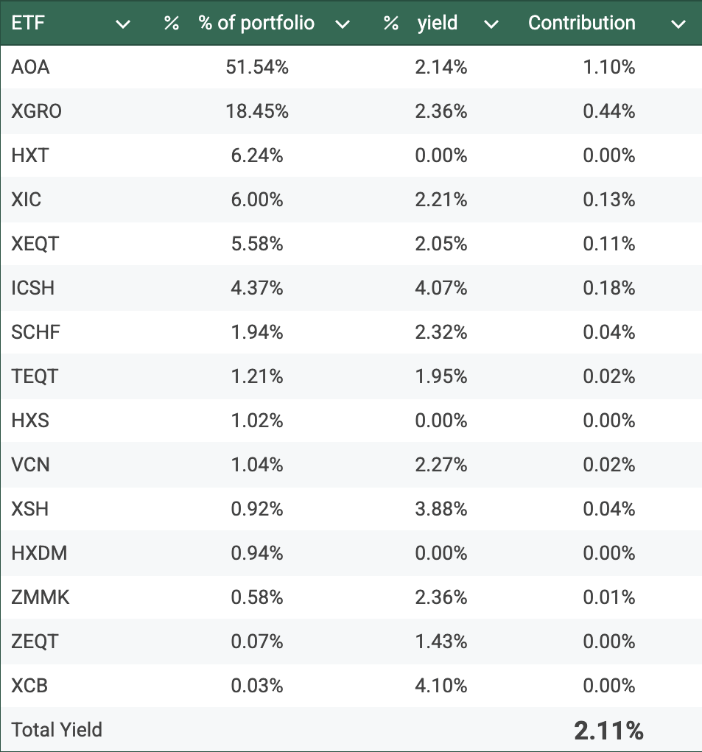Open the ETF column filter dropdown

point(123,24)
